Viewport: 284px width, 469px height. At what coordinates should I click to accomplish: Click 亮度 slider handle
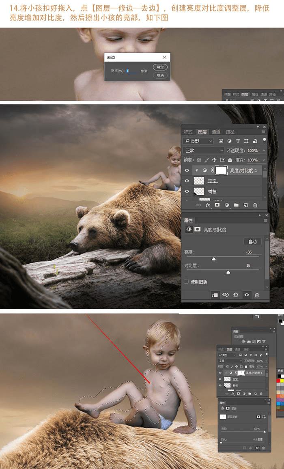[214, 259]
